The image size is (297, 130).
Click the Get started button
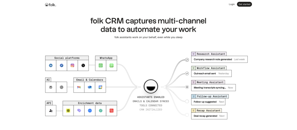coord(244,4)
